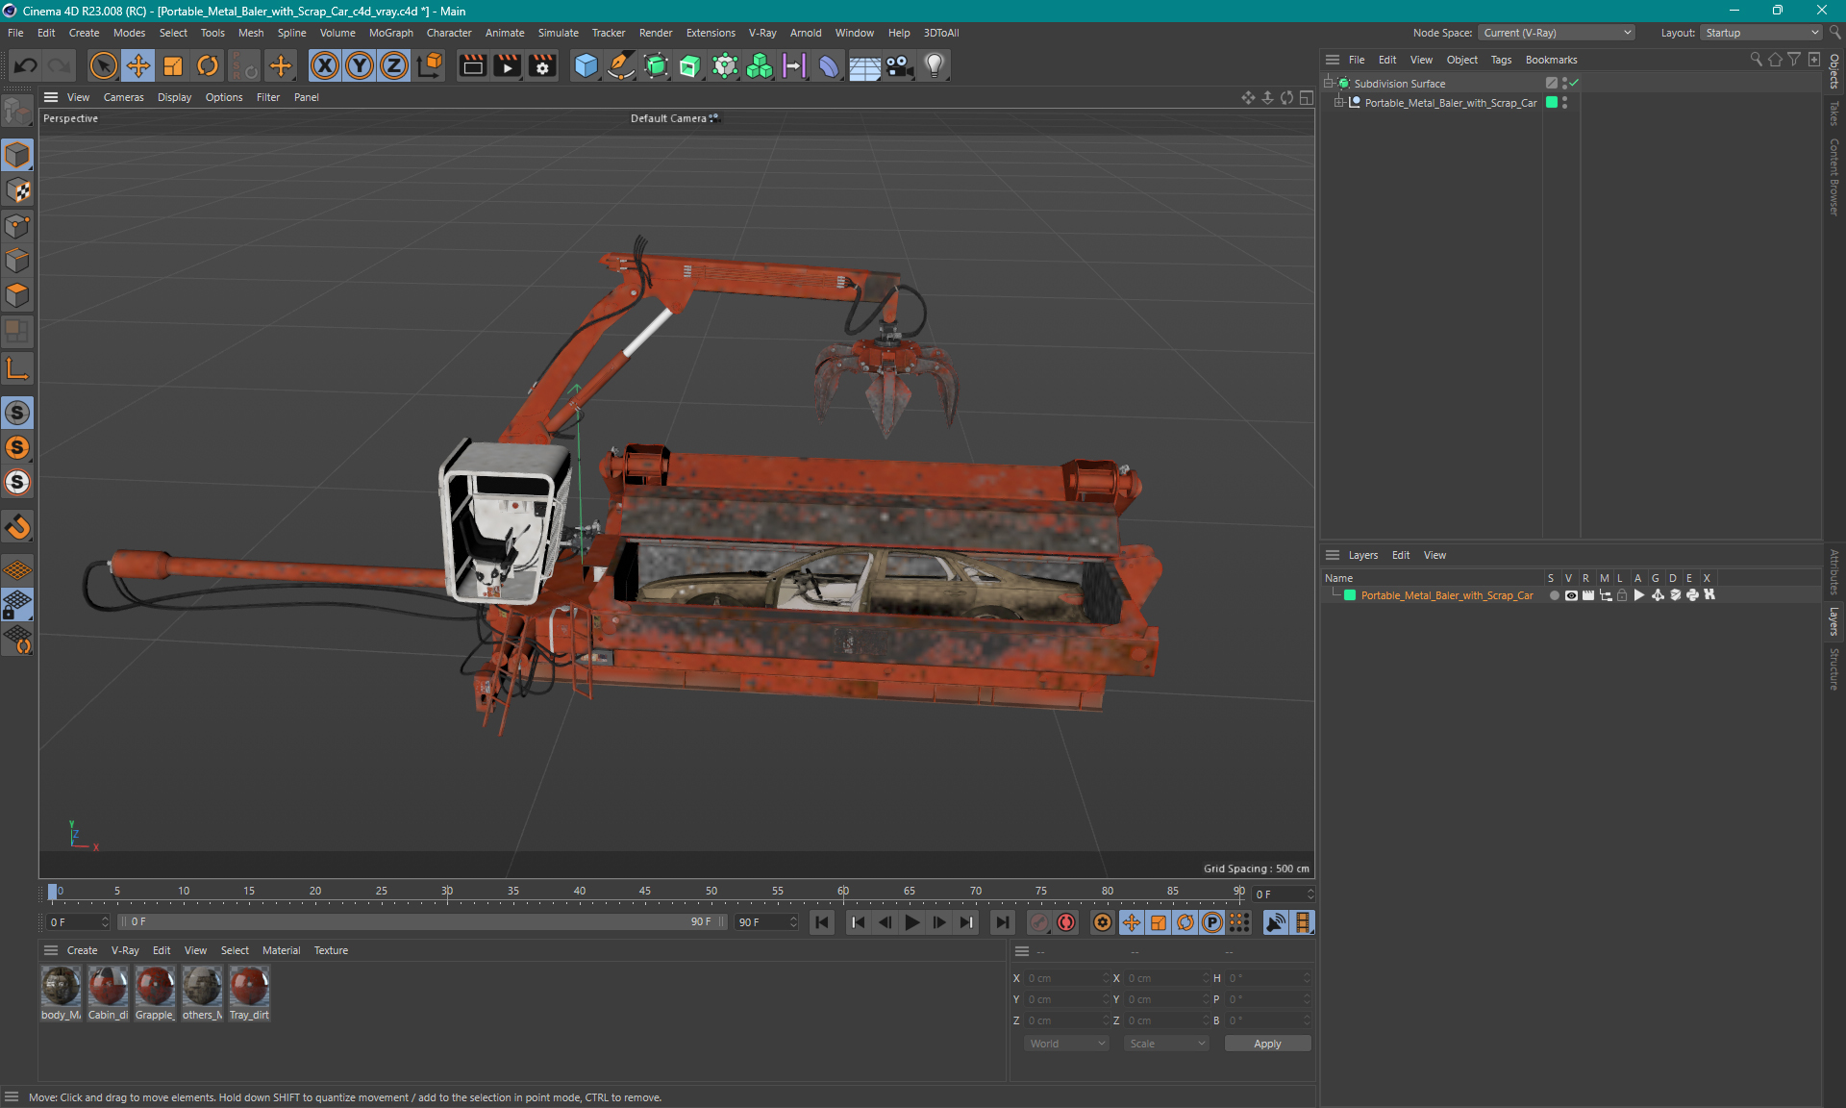Toggle layer lock icon
Screen dimensions: 1846x1108
coord(1622,595)
